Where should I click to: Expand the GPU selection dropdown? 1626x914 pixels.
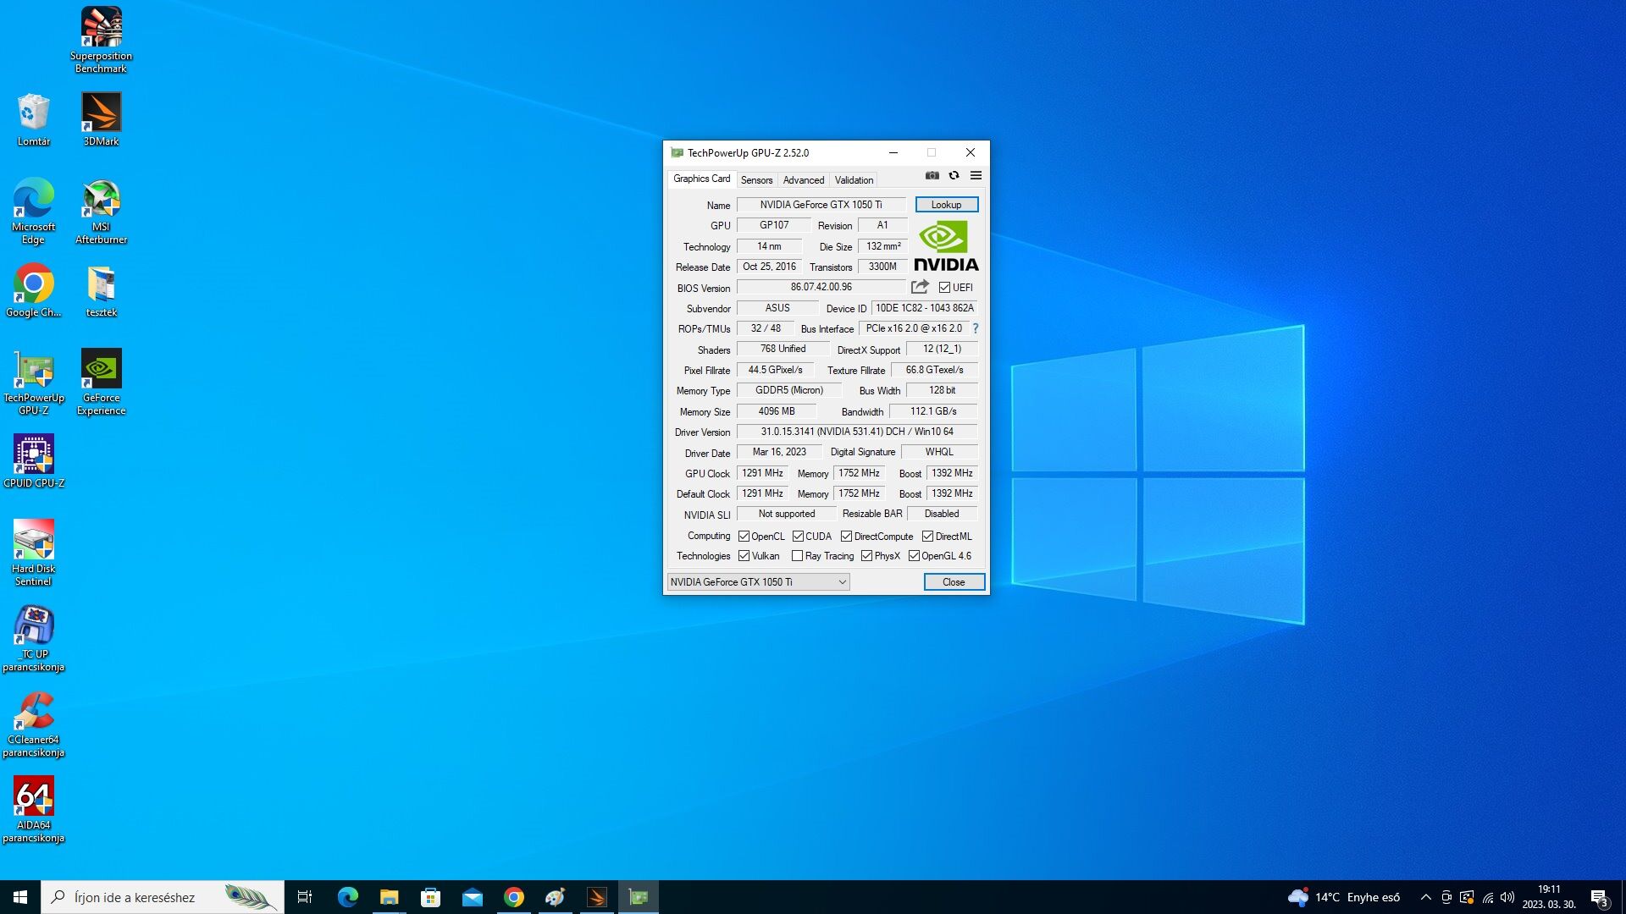point(842,582)
